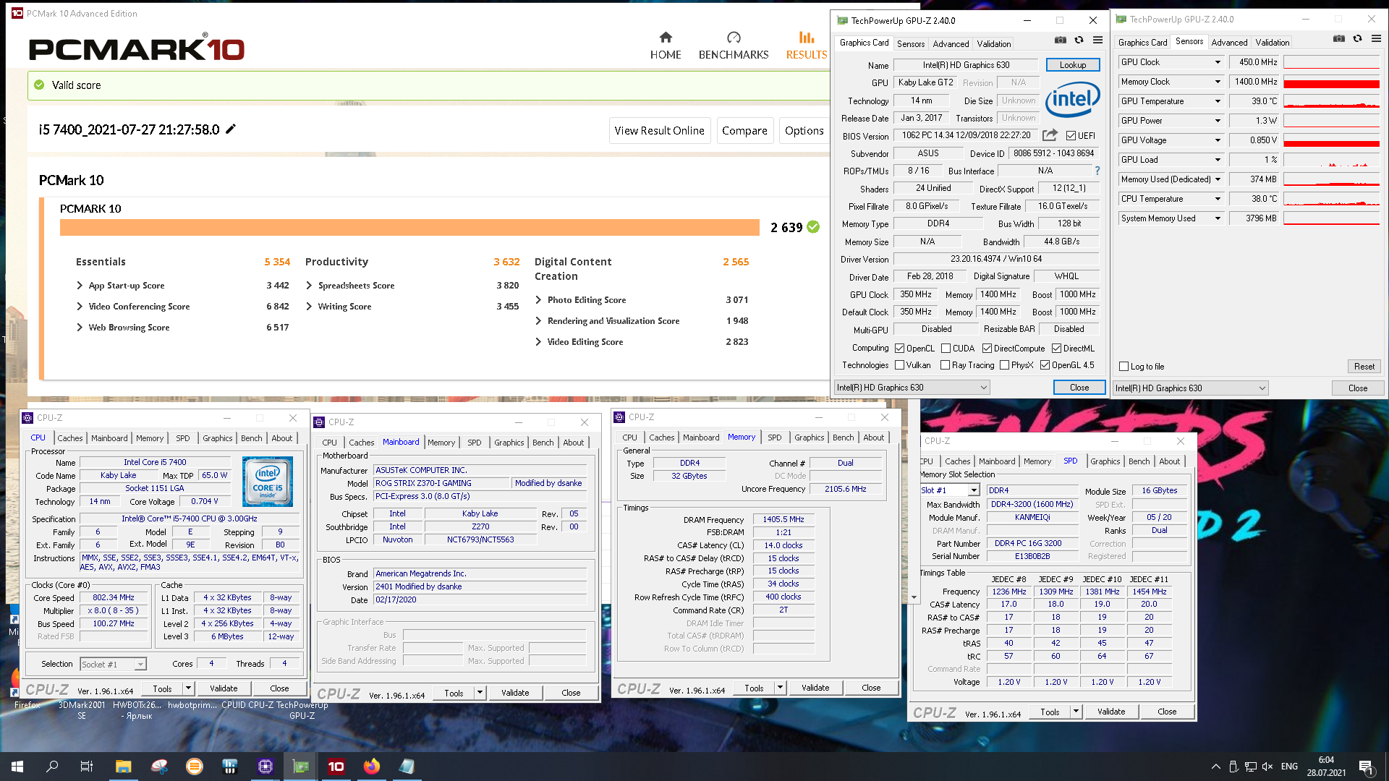Click the Intel(R) HD Graphics 630 name field
The width and height of the screenshot is (1389, 781).
coord(966,65)
